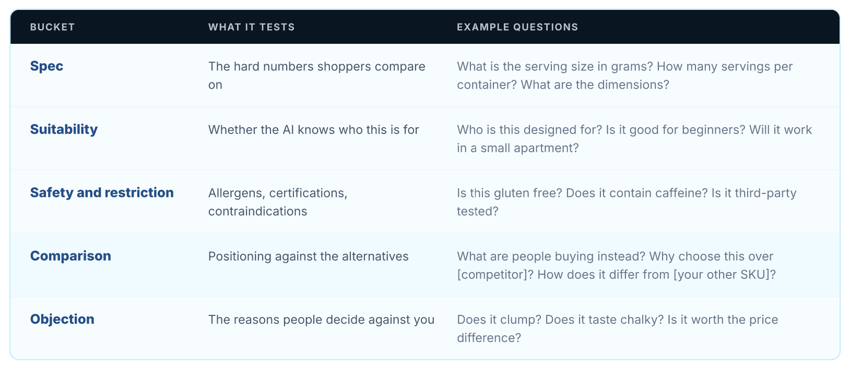Viewport: 850px width, 367px height.
Task: Click the 'Is this gluten free?' example text
Action: tap(510, 193)
